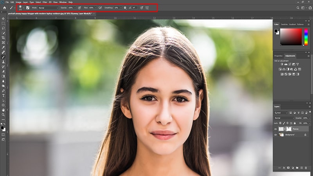Switch to the Swatches tab
313x176 pixels.
pyautogui.click(x=284, y=24)
